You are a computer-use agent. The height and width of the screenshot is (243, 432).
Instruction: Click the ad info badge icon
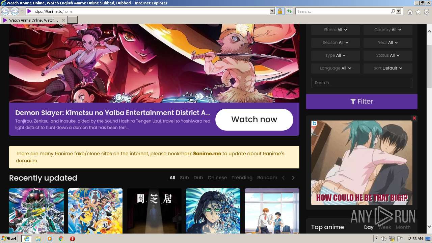[x=314, y=123]
